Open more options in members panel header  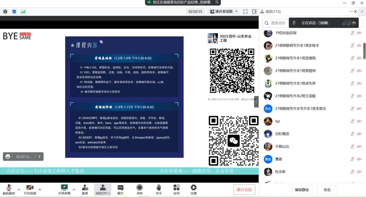pyautogui.click(x=351, y=12)
